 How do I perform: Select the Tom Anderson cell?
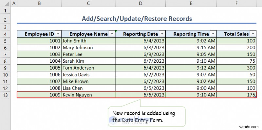tap(88, 68)
